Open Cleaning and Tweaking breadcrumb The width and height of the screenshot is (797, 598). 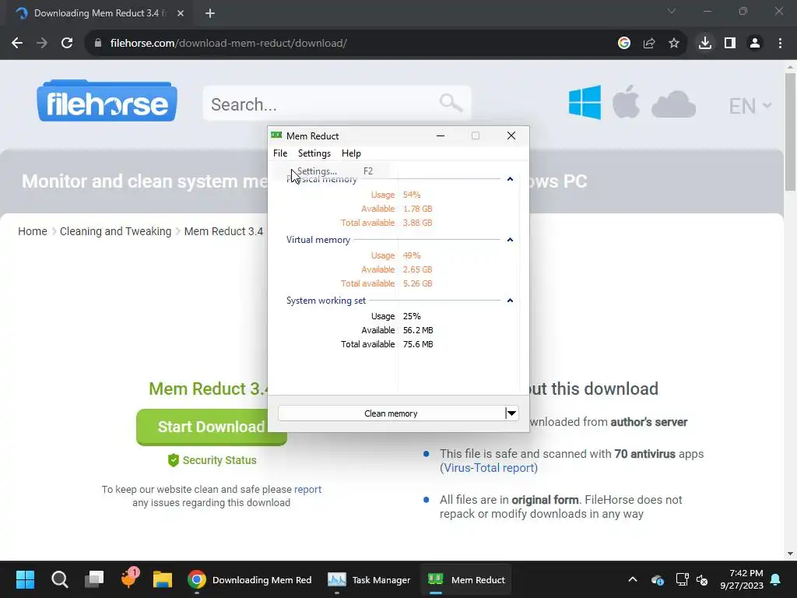tap(115, 231)
